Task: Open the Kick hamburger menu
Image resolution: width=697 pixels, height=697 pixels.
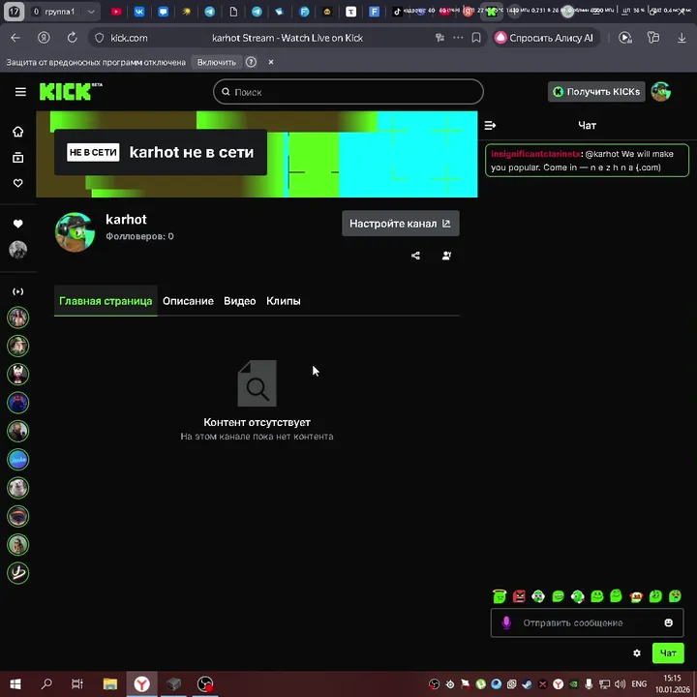Action: click(20, 92)
